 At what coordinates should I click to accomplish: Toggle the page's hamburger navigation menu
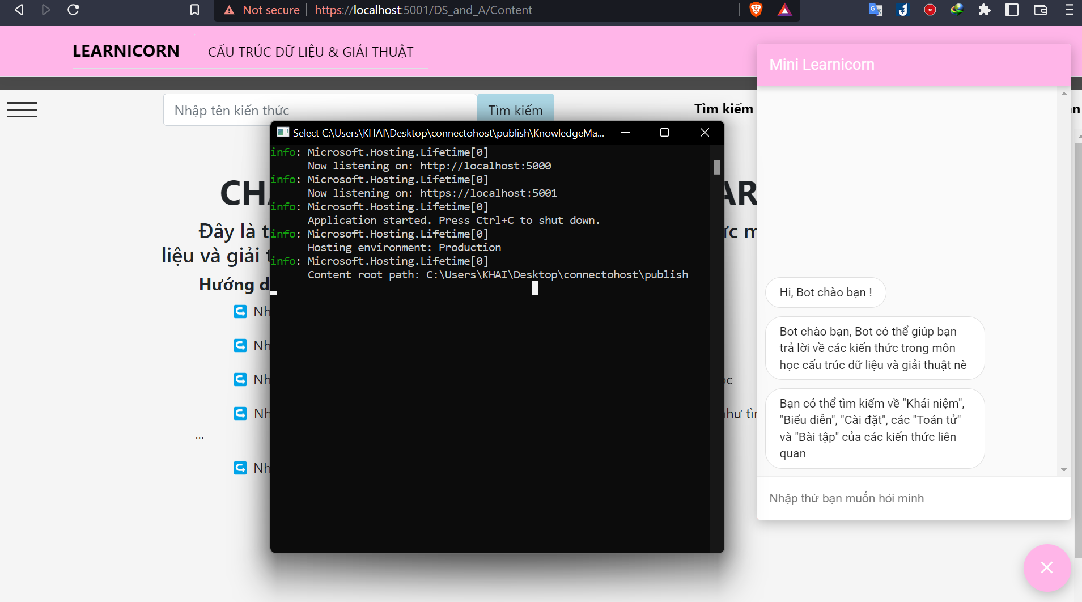click(22, 109)
